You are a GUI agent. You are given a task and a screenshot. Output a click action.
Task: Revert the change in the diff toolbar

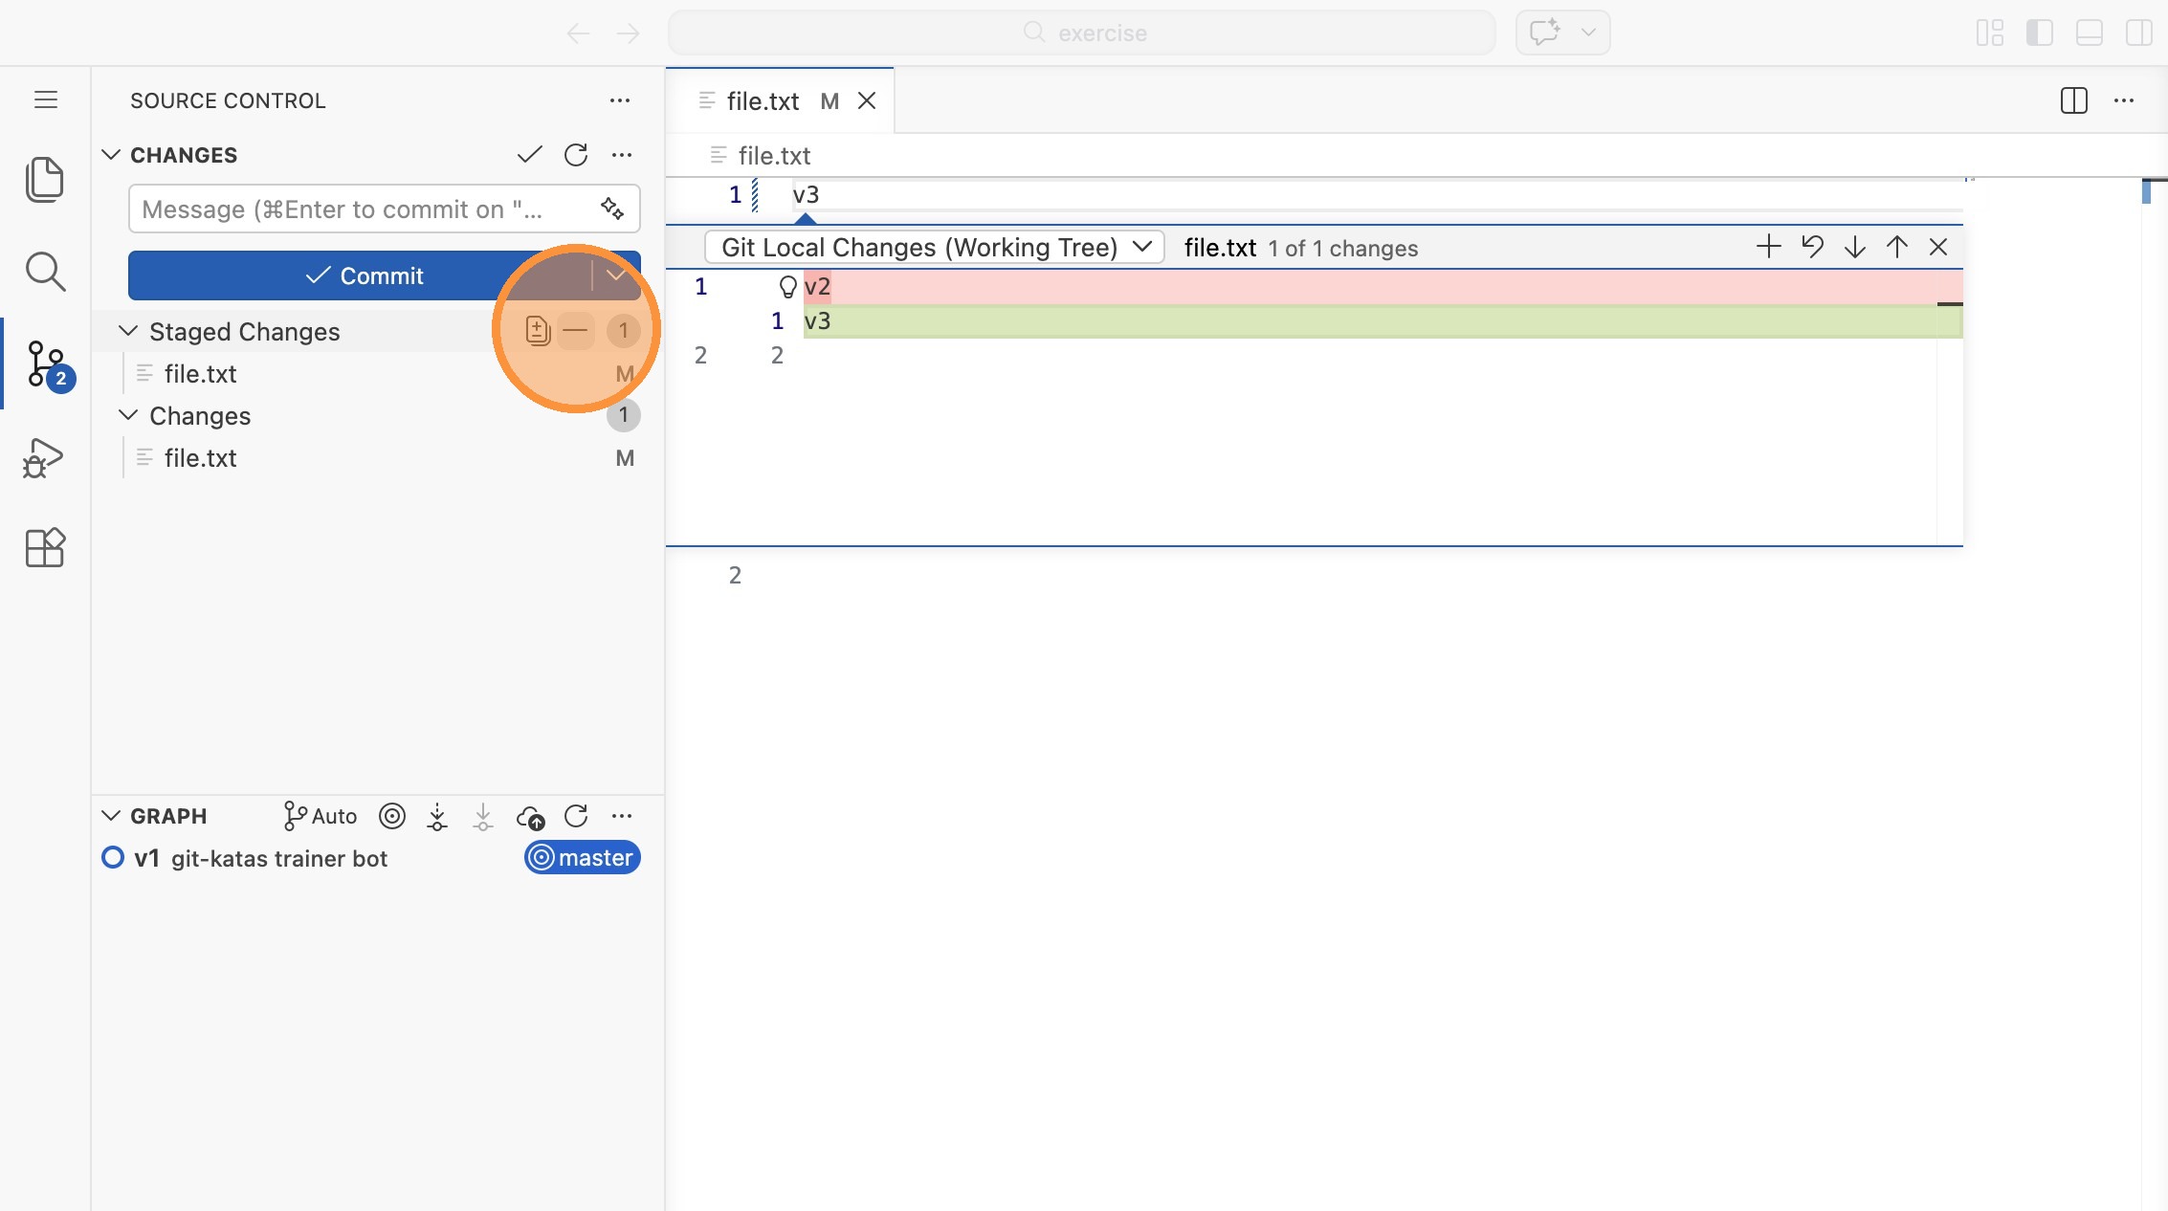(1812, 247)
